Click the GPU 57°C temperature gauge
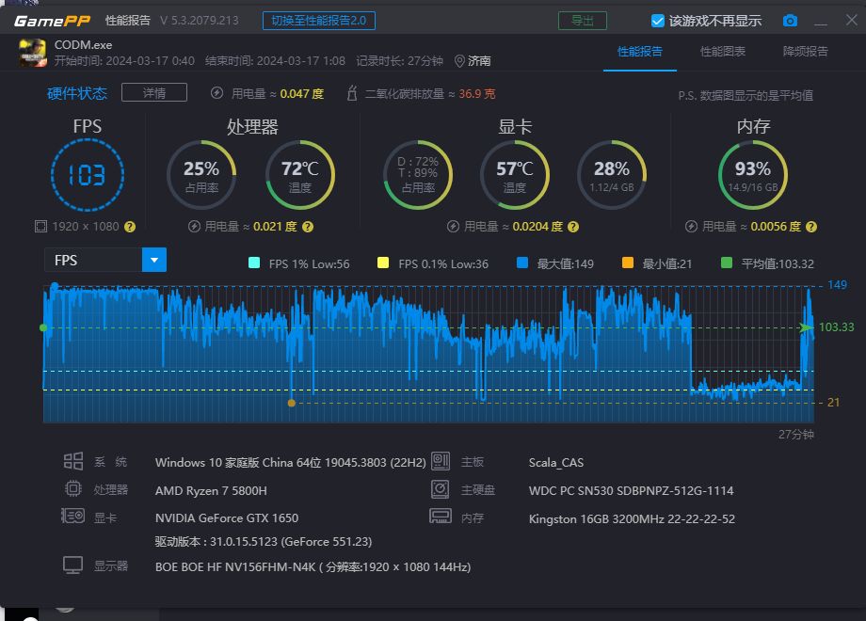Screen dimensions: 866x621 (x=515, y=175)
